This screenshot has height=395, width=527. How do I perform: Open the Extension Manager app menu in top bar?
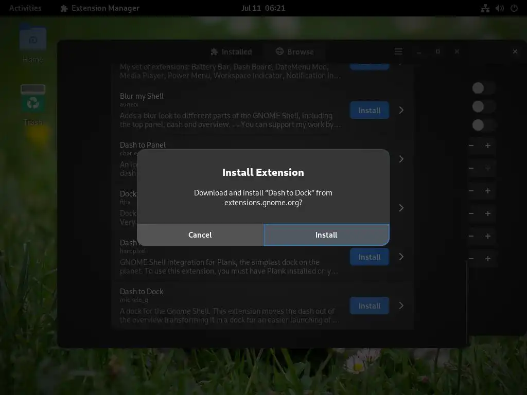[x=99, y=8]
